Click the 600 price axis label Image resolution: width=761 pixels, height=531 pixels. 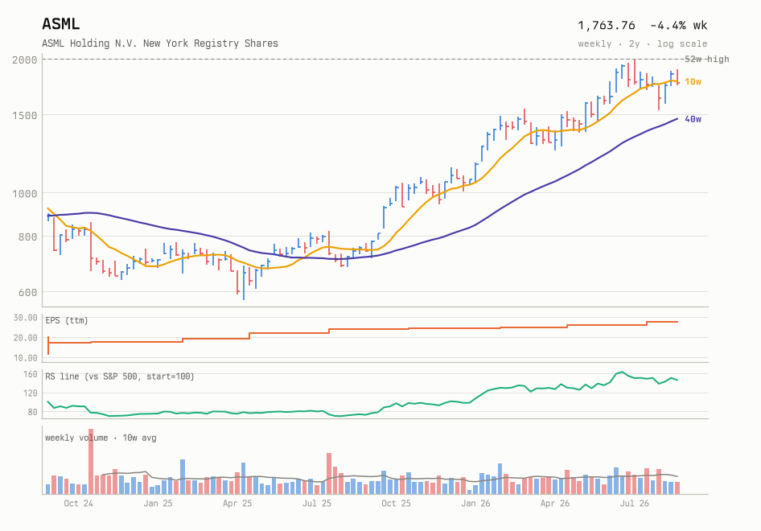[x=27, y=292]
